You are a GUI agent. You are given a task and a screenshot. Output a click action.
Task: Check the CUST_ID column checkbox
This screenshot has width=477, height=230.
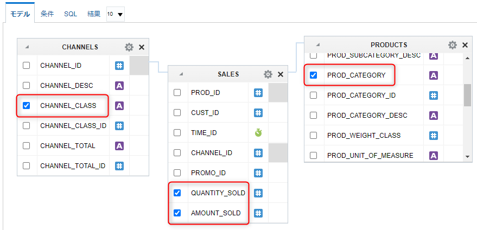(x=177, y=113)
